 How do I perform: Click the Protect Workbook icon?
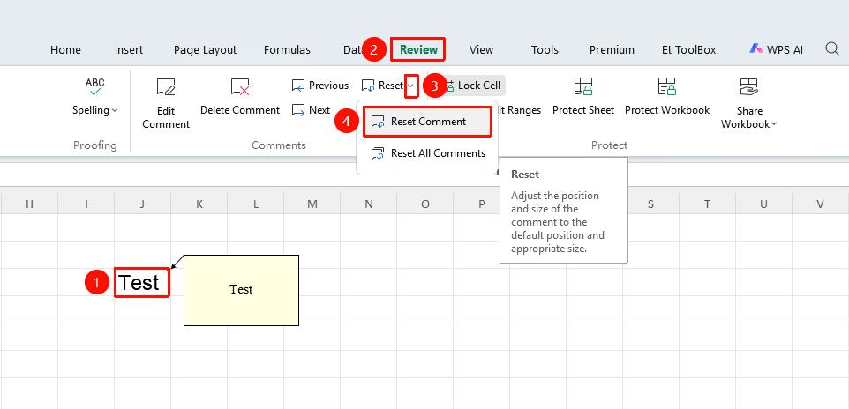pyautogui.click(x=667, y=87)
